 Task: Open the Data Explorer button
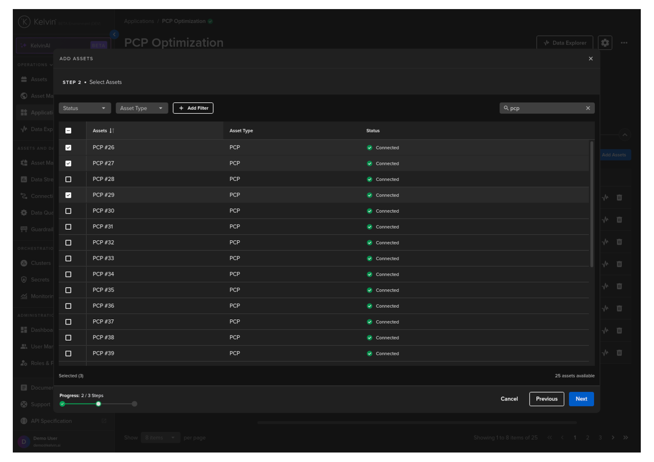coord(564,43)
